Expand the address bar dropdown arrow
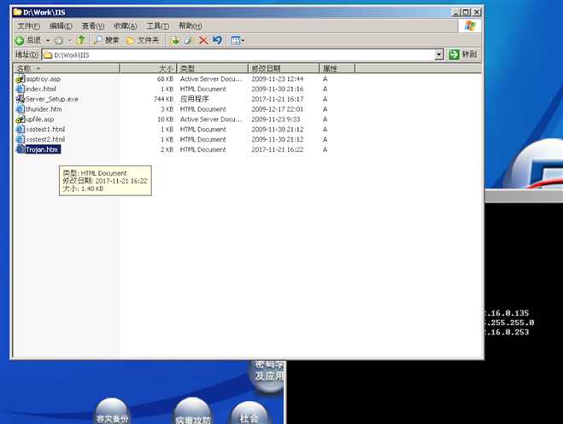563x424 pixels. [x=439, y=55]
